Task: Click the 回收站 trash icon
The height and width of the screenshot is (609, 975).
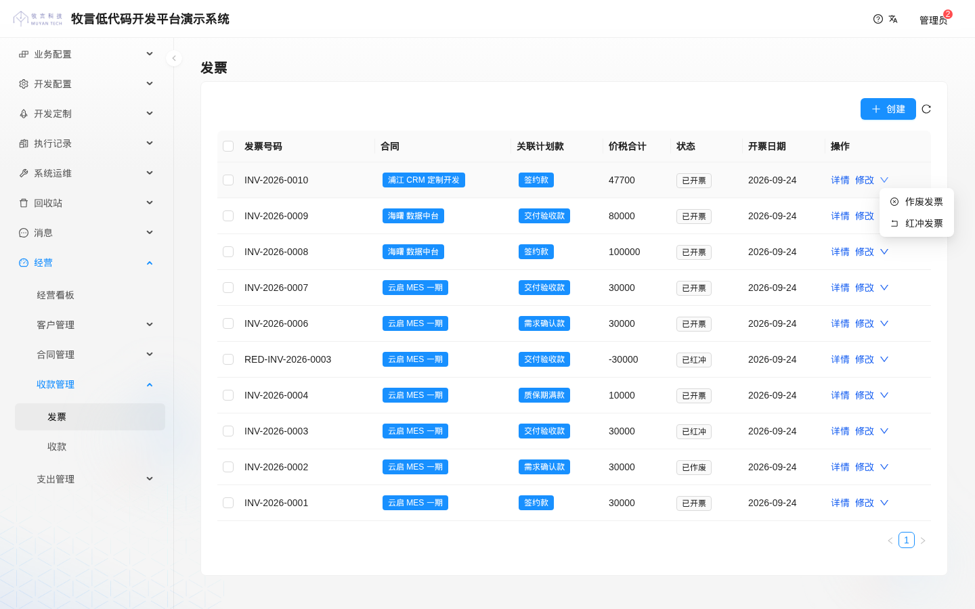Action: [24, 203]
